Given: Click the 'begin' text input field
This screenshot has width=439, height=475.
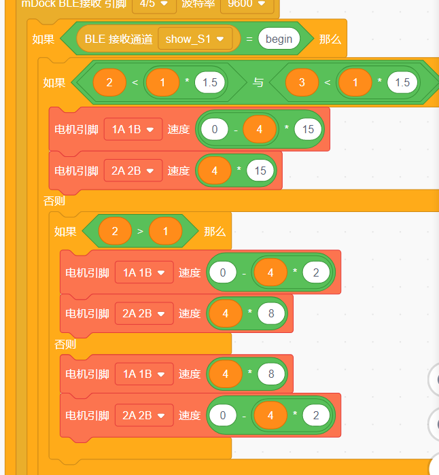Looking at the screenshot, I should [x=279, y=39].
